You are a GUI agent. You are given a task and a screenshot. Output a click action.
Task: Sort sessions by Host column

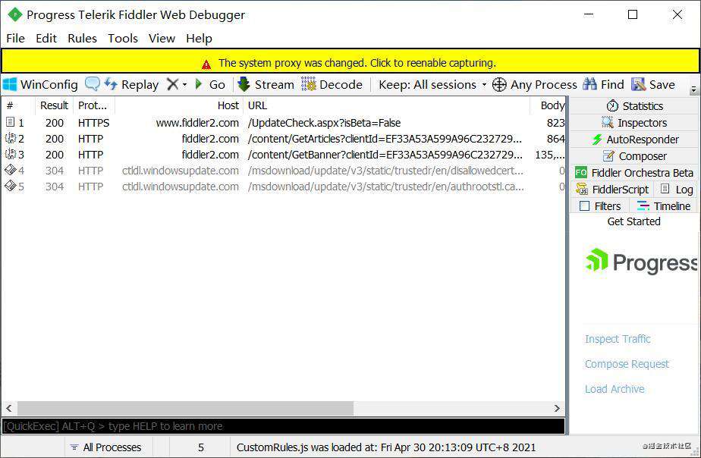coord(179,105)
